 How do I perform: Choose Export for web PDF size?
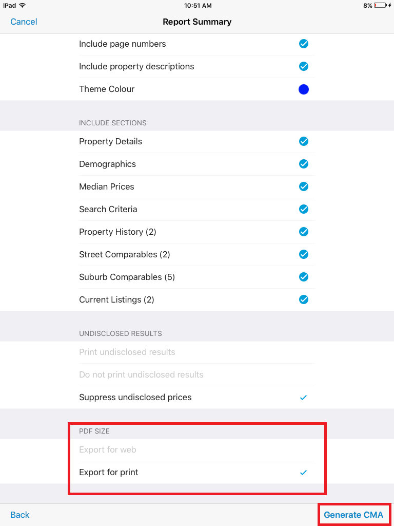pos(108,450)
